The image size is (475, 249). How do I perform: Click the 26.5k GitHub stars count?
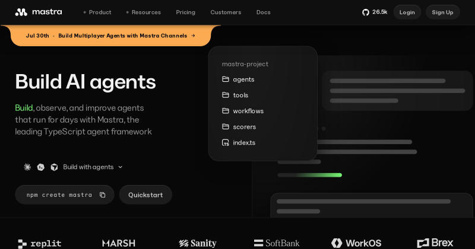(x=380, y=12)
